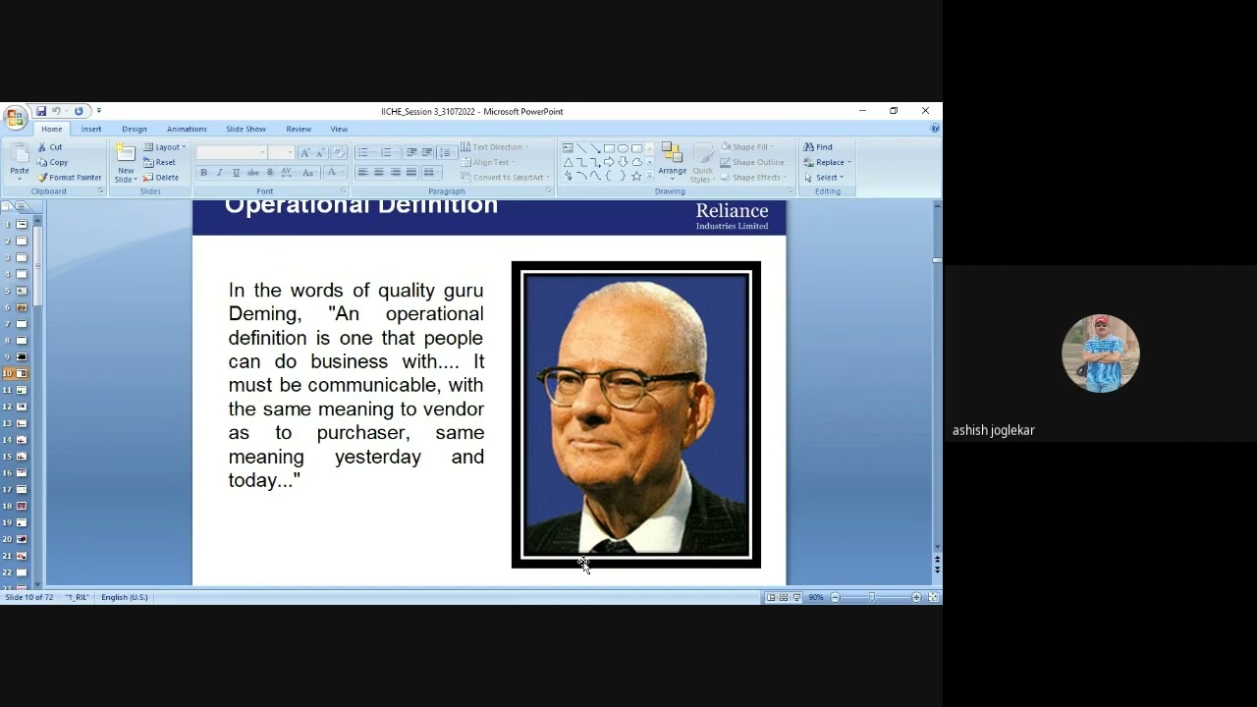Open the Arrange options
This screenshot has width=1257, height=707.
673,162
